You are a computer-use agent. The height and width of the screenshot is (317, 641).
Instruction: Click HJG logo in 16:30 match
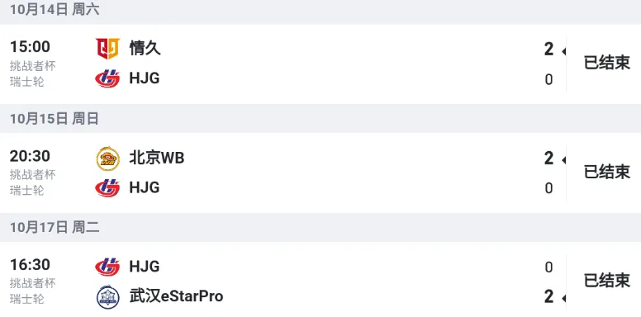coord(108,267)
